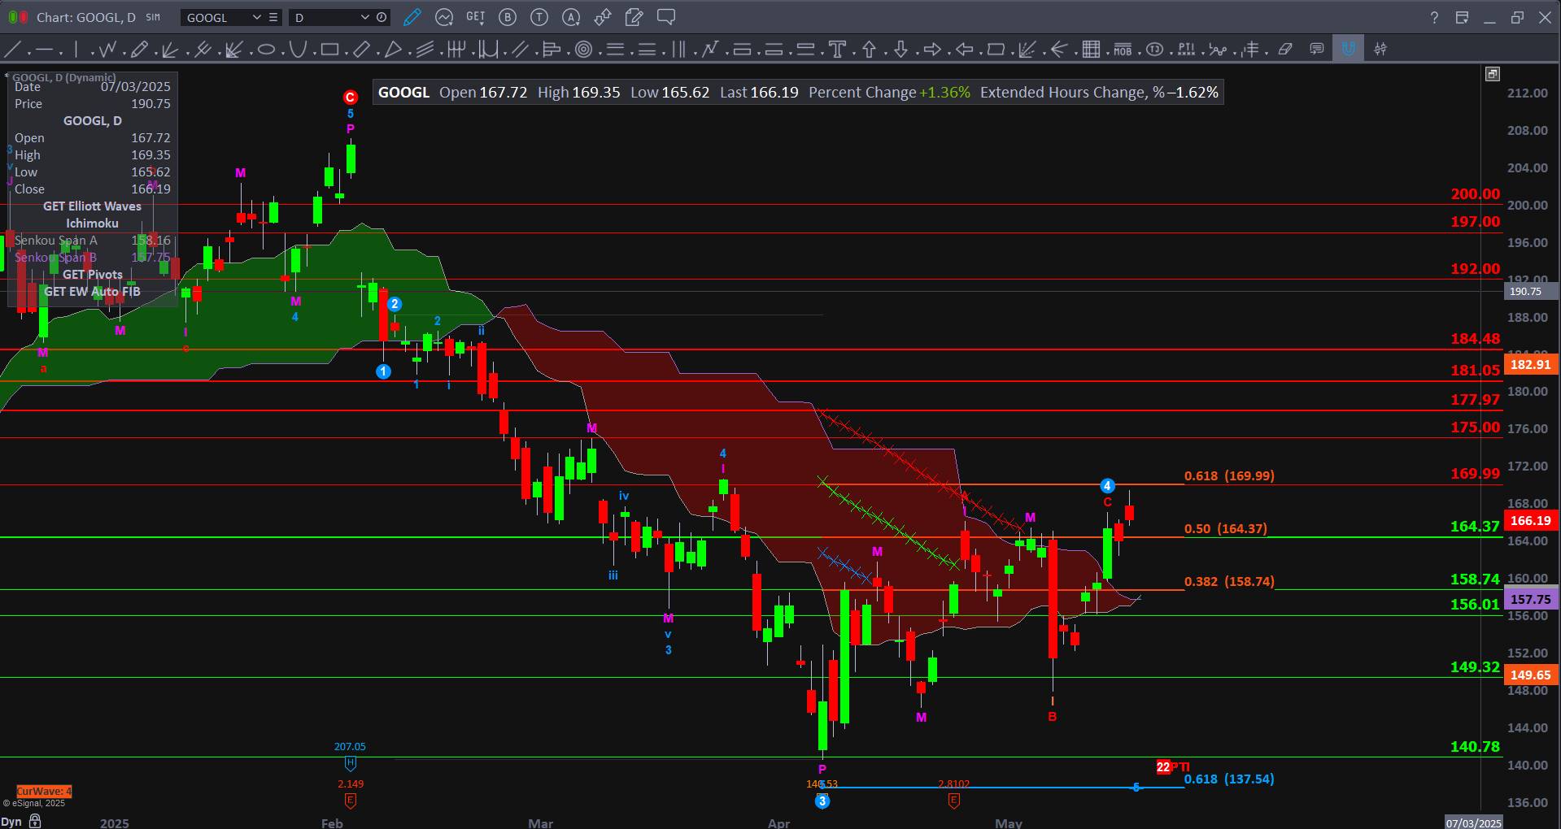Open the studies indicator chart icon

click(x=444, y=17)
